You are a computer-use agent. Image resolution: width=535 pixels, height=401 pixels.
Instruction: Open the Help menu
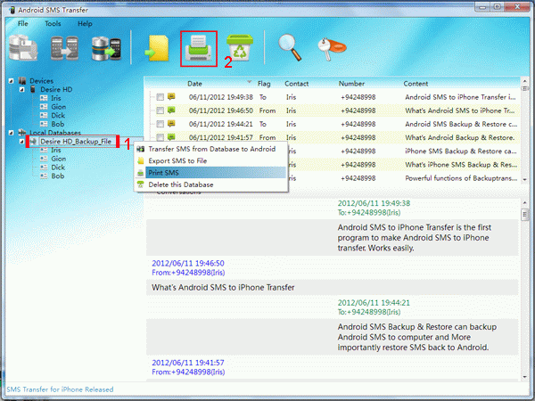tap(85, 23)
